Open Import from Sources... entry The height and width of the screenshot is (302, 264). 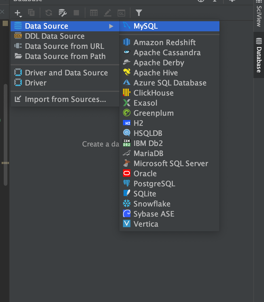[65, 99]
